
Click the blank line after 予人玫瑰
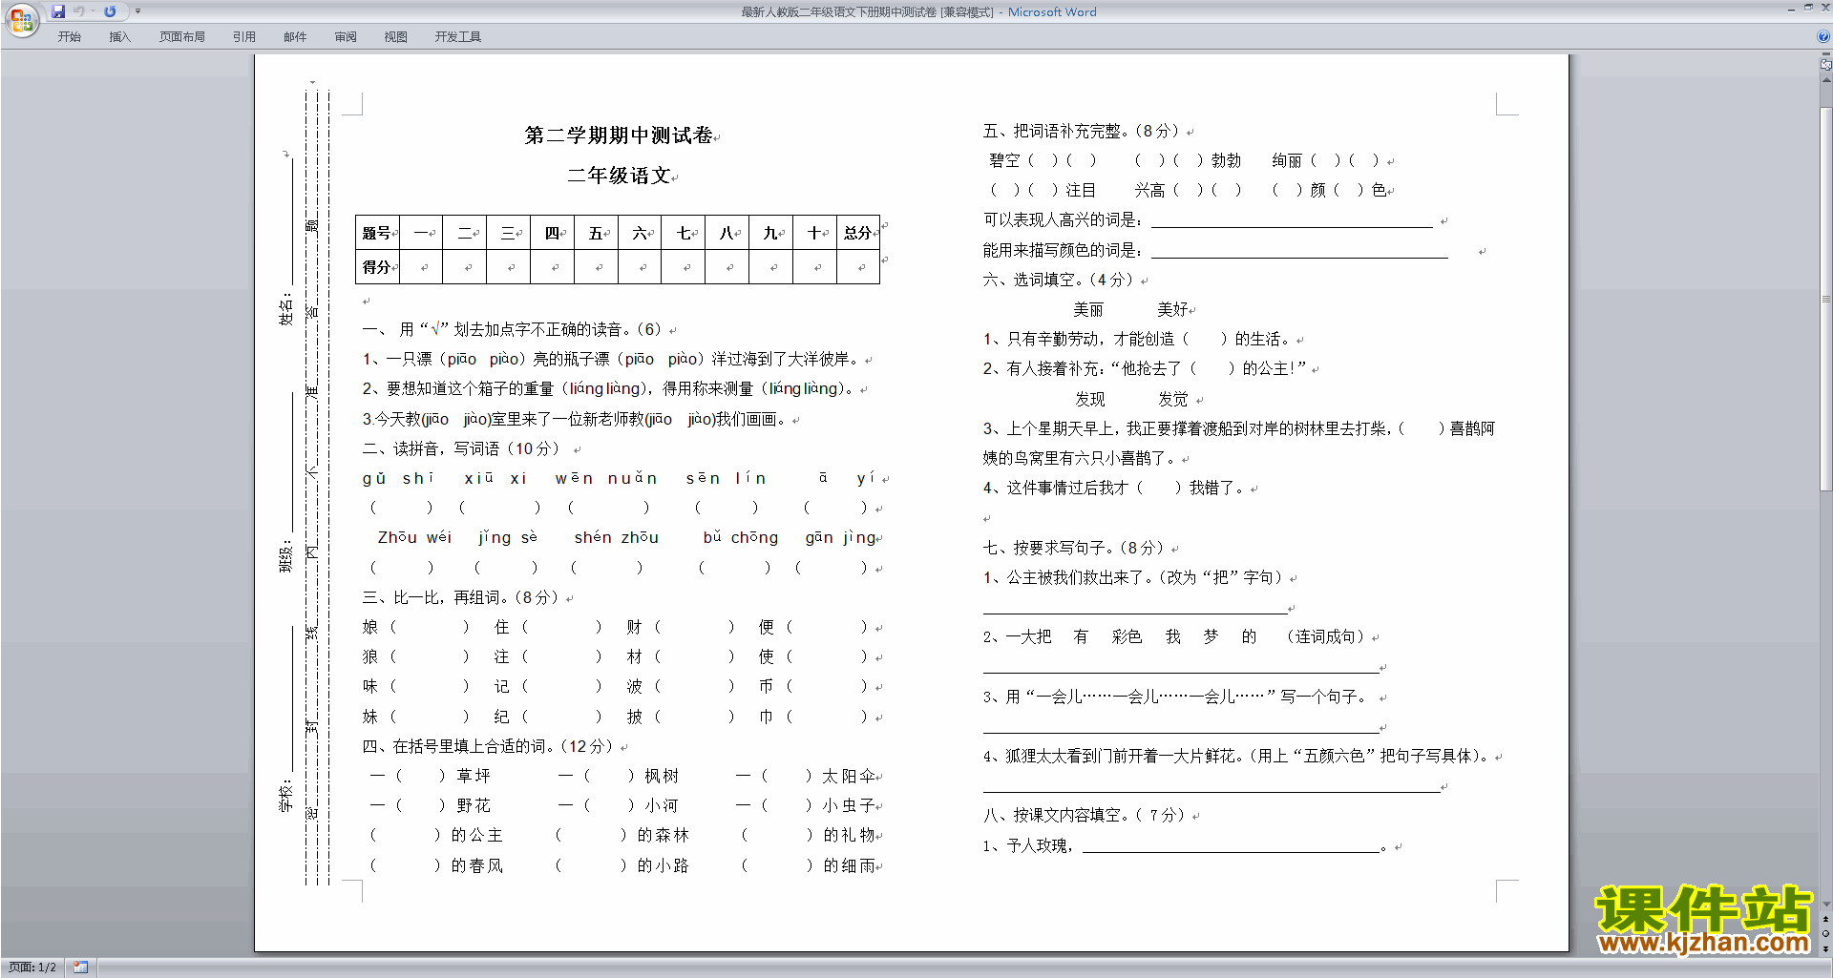pyautogui.click(x=1232, y=849)
